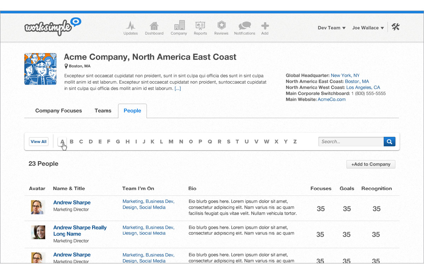Open the Joe Wallace user menu
424x274 pixels.
(368, 28)
